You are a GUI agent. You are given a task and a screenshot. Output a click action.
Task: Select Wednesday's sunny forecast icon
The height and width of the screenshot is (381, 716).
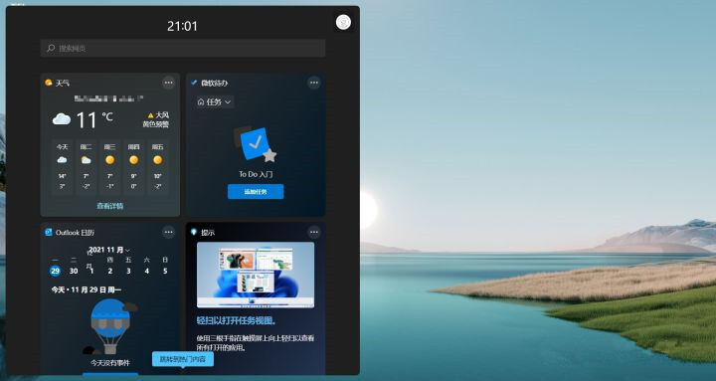(110, 160)
